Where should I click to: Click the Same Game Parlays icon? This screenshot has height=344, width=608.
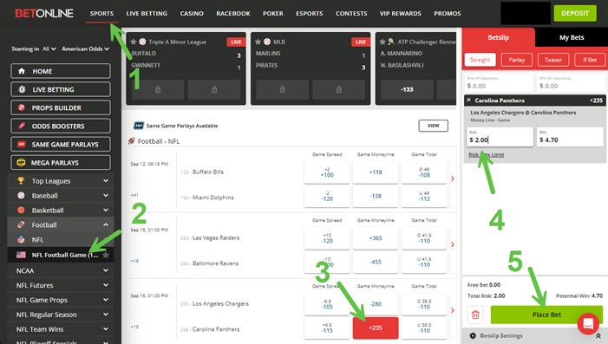pyautogui.click(x=22, y=144)
